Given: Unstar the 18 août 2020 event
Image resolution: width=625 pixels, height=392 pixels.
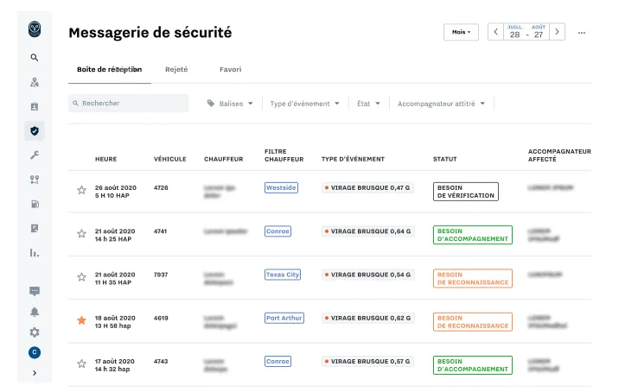Looking at the screenshot, I should (x=82, y=320).
